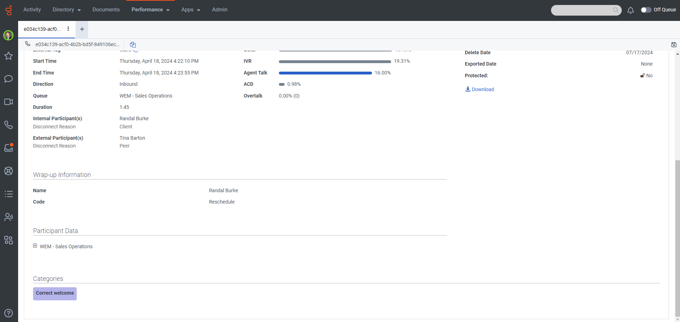Open the phone calls panel

(x=9, y=125)
